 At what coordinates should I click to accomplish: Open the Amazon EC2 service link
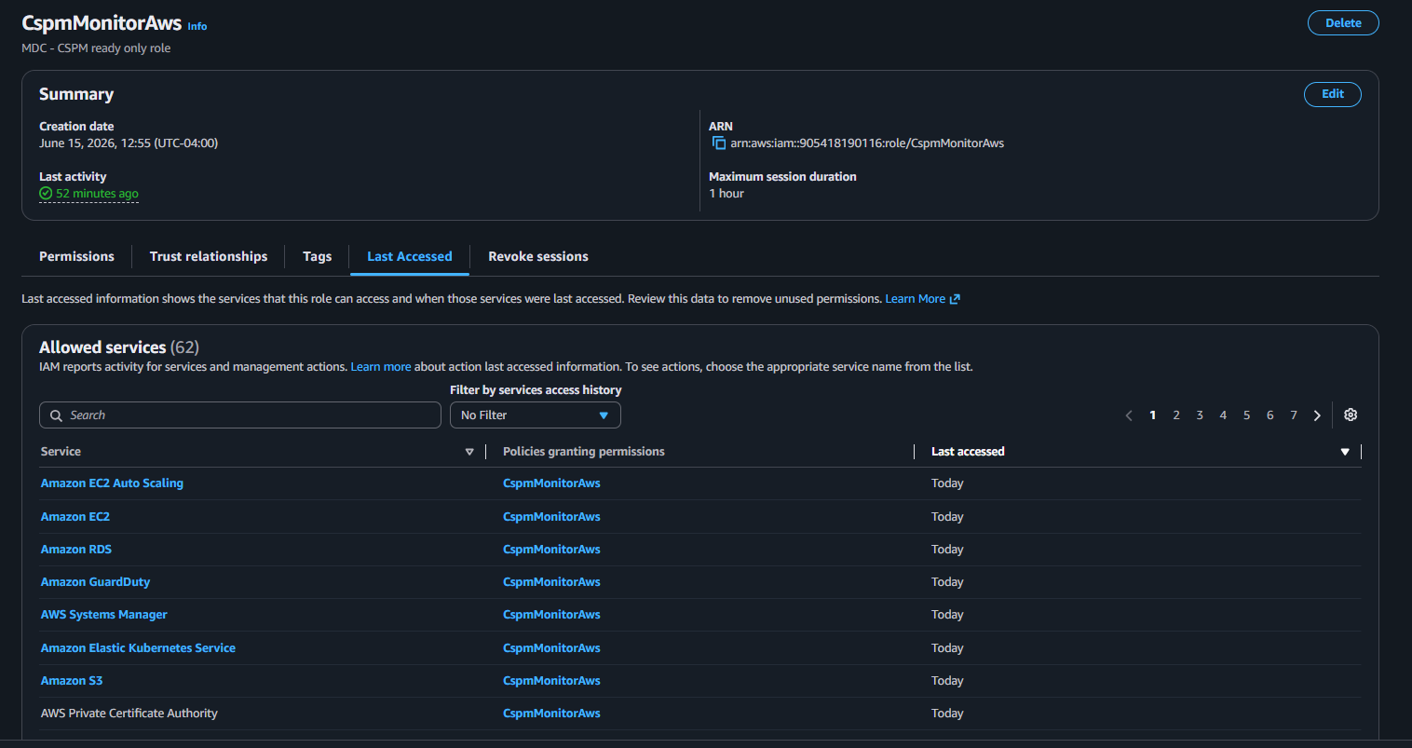point(75,517)
